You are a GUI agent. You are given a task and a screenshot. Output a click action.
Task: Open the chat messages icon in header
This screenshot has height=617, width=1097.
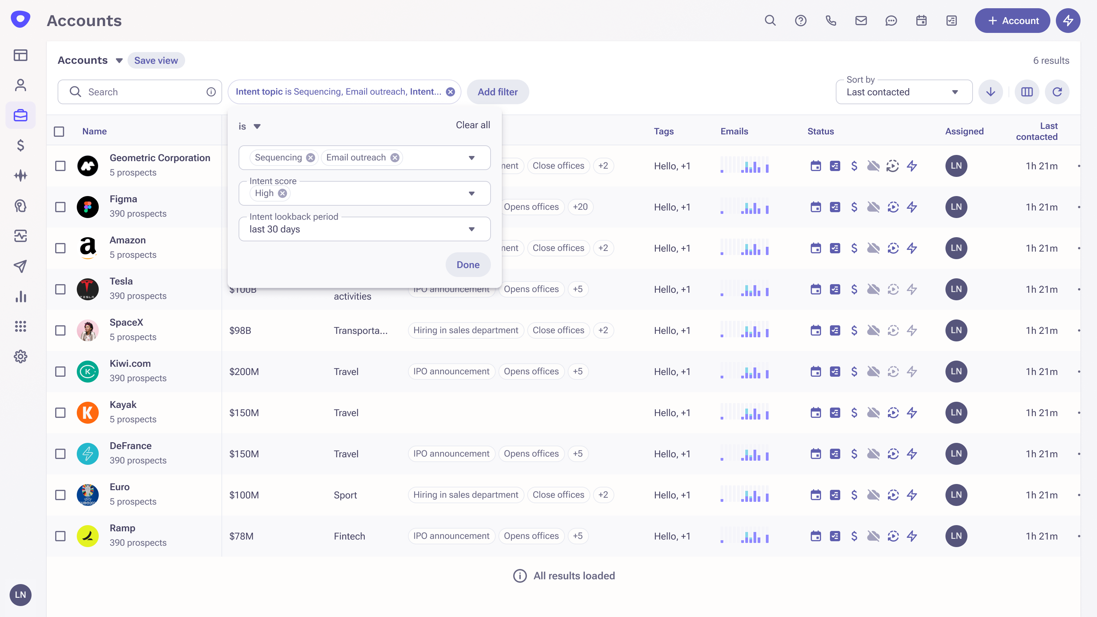tap(891, 21)
